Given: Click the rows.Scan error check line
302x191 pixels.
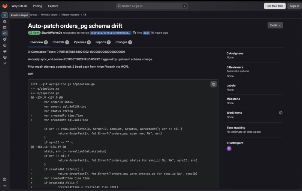Looking at the screenshot, I should coord(113,129).
